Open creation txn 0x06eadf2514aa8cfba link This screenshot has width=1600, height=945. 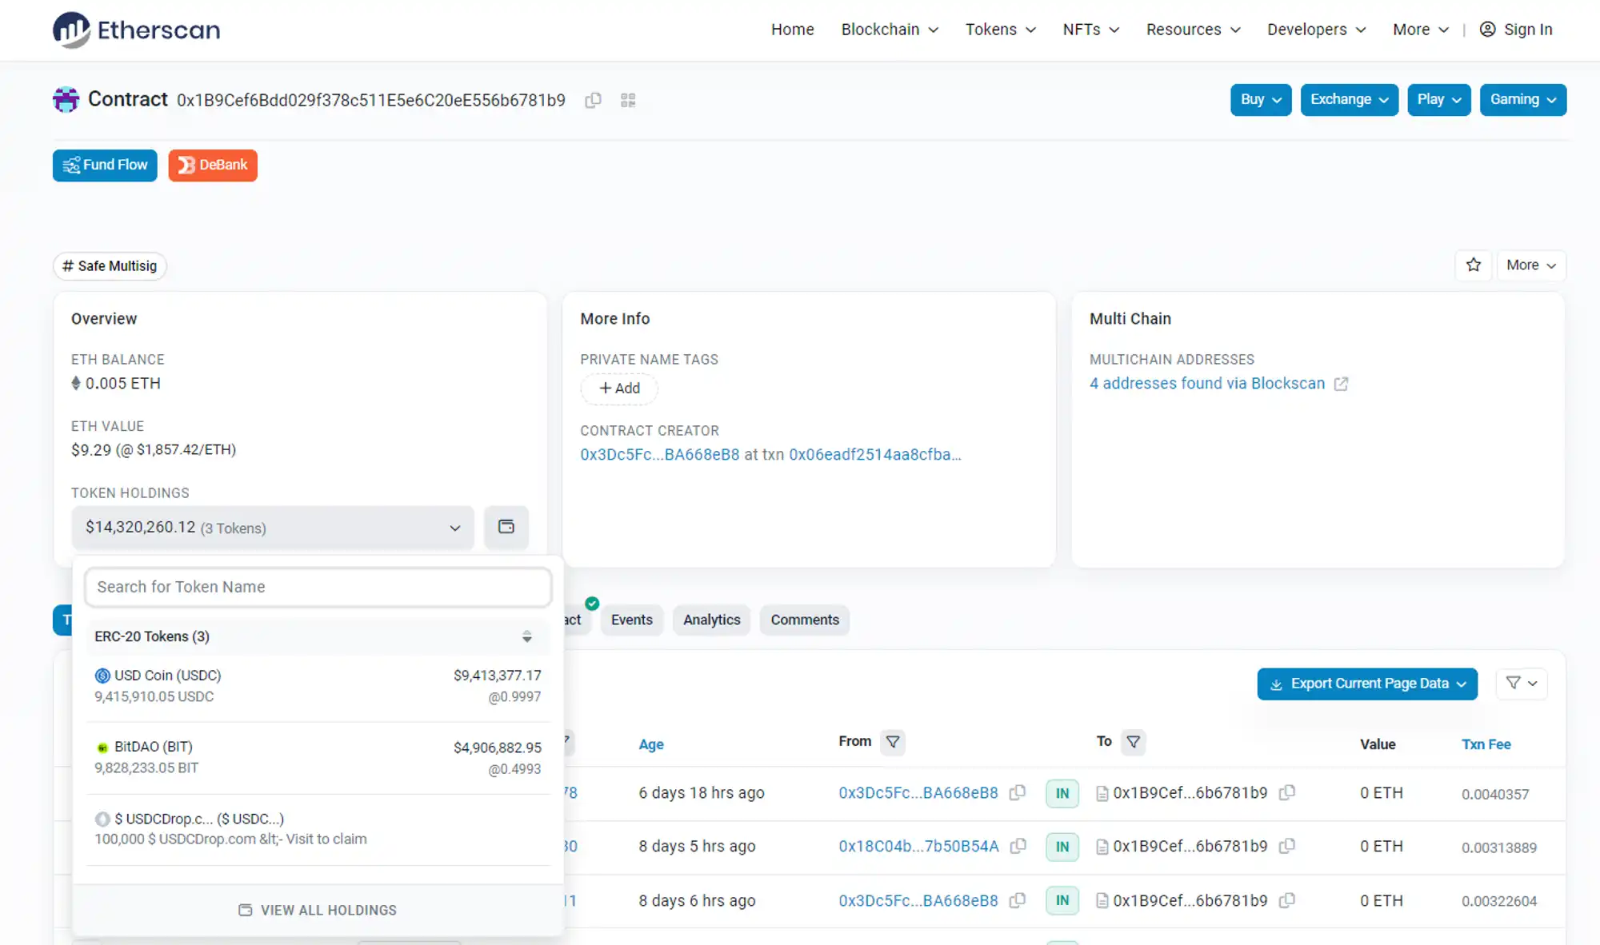(x=875, y=454)
